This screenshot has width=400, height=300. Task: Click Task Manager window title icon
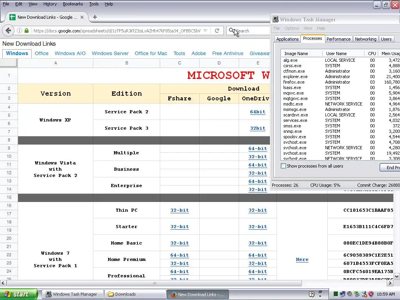click(x=275, y=20)
